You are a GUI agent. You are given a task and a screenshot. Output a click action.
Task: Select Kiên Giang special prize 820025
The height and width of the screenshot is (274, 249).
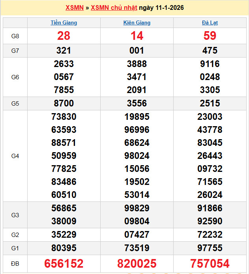coord(137,263)
